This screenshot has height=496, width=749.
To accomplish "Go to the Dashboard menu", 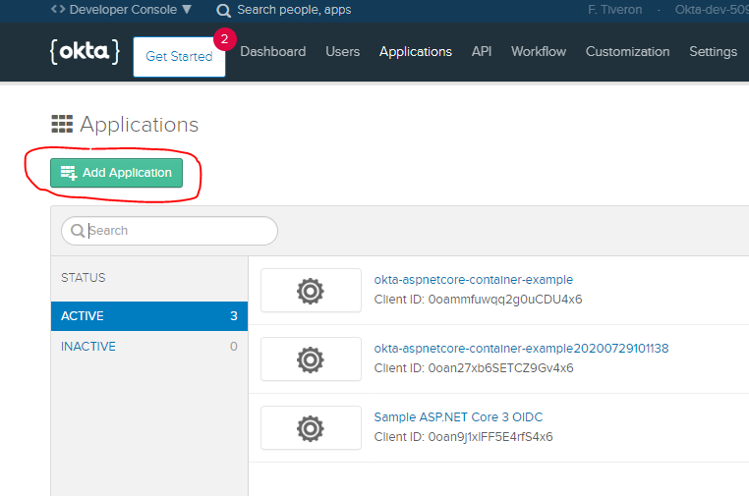I will [x=272, y=51].
